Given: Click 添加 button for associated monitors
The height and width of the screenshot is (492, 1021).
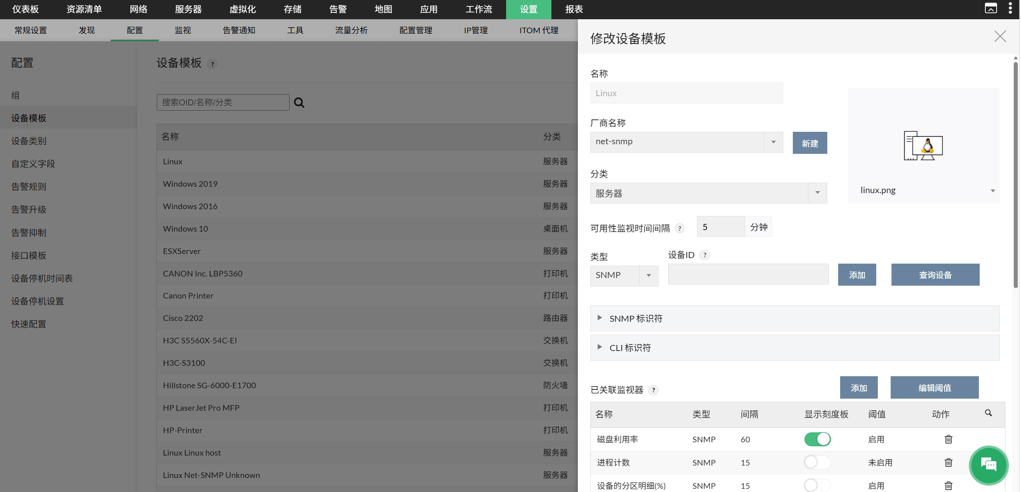Looking at the screenshot, I should pos(859,387).
